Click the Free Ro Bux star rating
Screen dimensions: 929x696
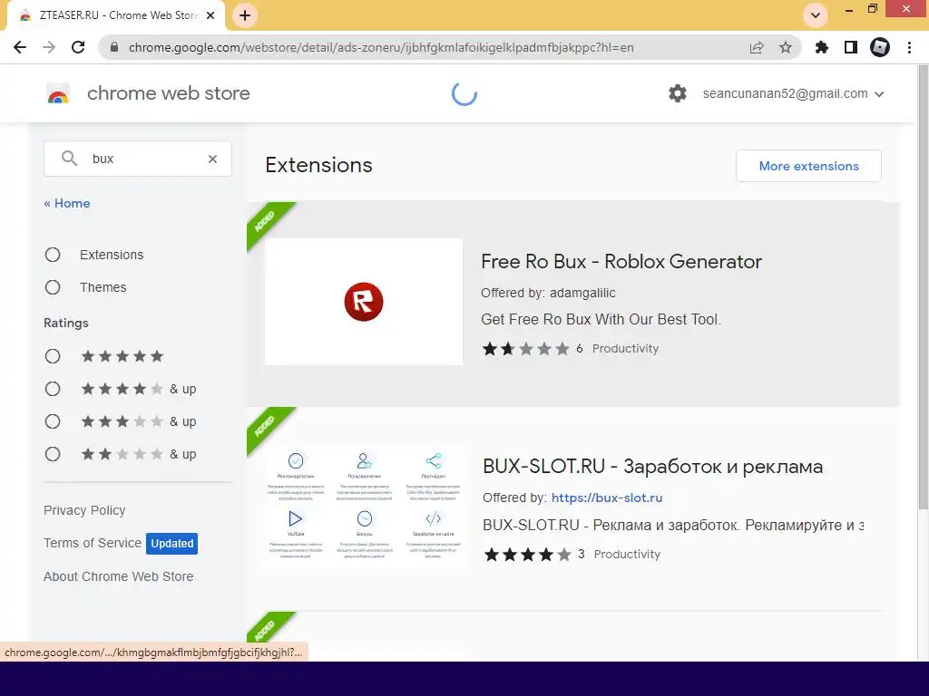(x=525, y=349)
